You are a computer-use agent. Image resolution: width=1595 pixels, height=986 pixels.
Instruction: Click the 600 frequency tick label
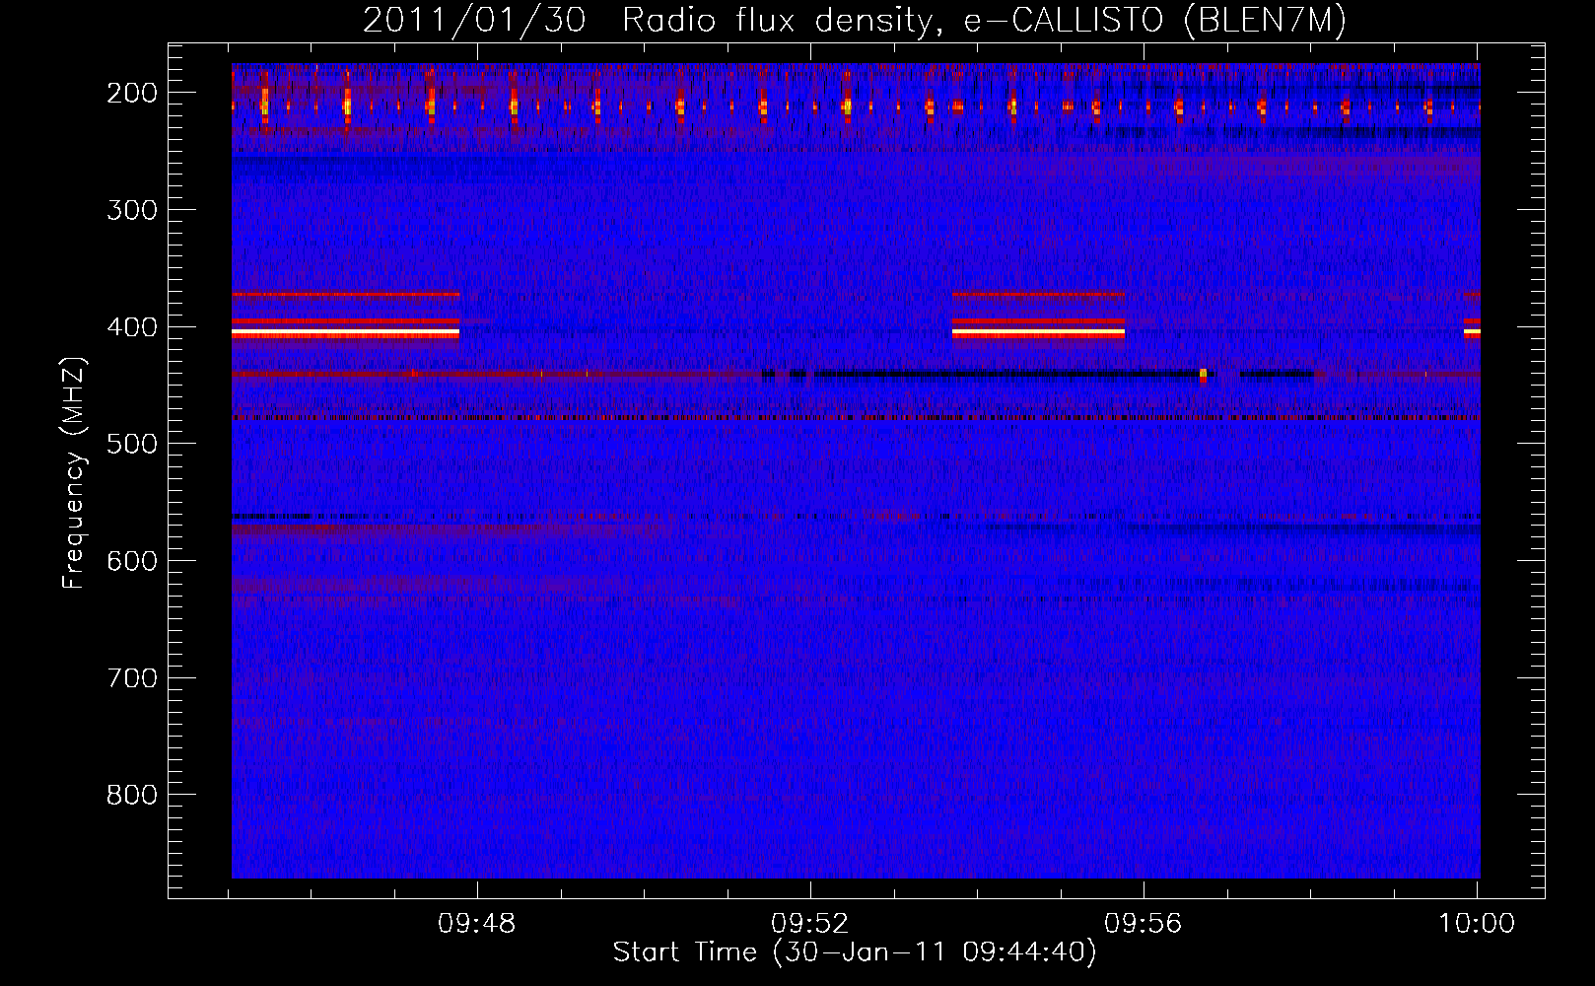pos(131,561)
